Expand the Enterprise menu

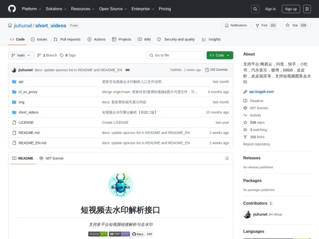(142, 8)
